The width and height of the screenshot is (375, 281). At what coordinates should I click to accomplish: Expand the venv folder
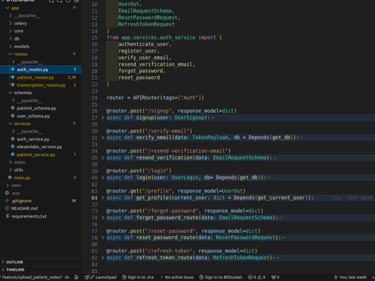click(x=7, y=185)
